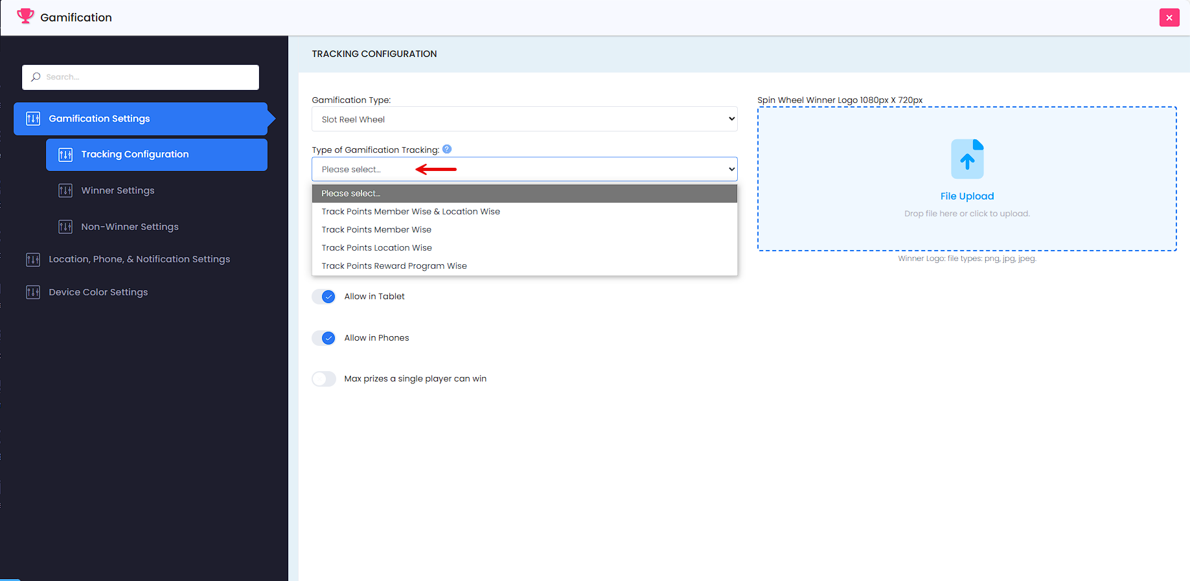Click the Gamification trophy icon
The height and width of the screenshot is (581, 1190).
(25, 16)
